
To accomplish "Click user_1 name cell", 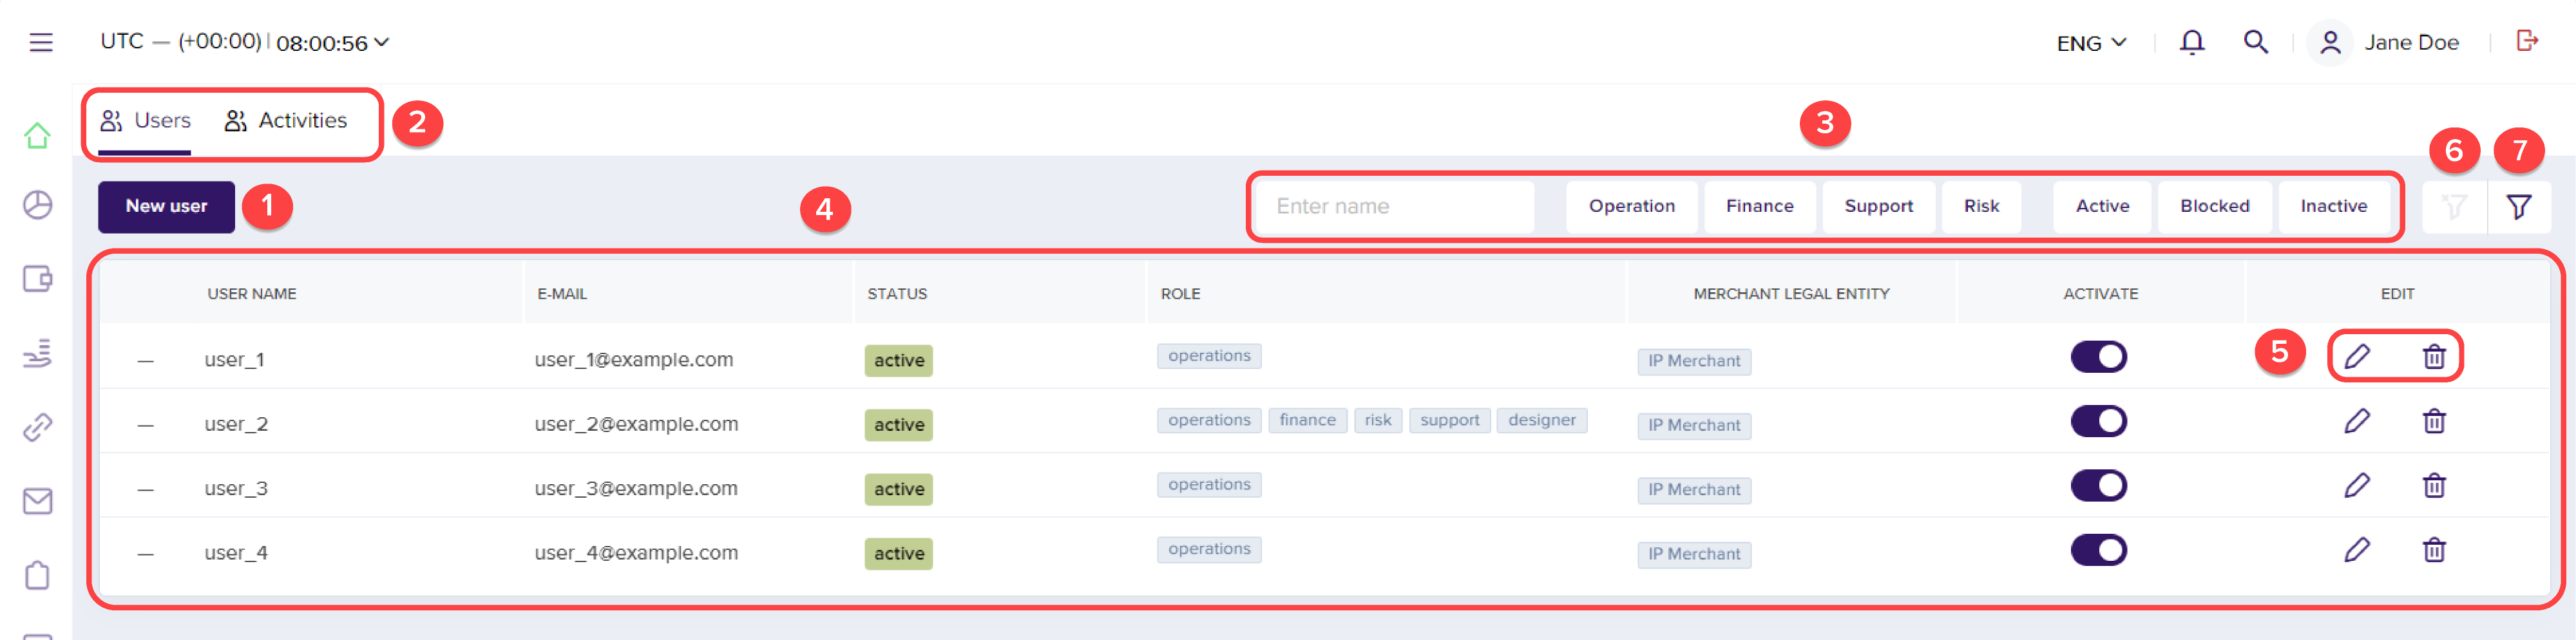I will [234, 360].
